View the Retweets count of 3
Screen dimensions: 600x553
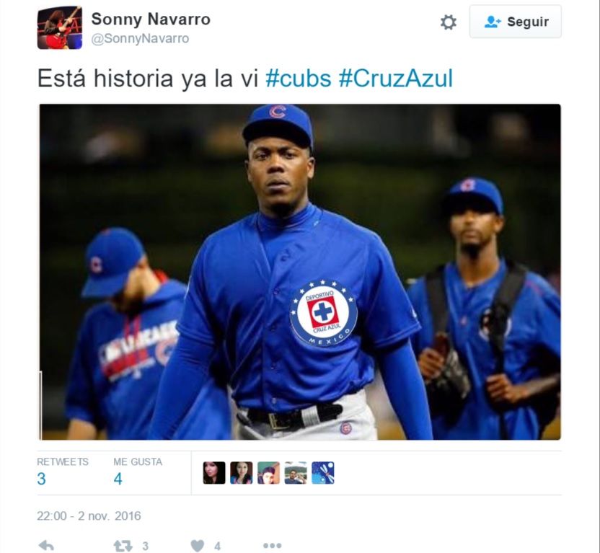tap(41, 479)
